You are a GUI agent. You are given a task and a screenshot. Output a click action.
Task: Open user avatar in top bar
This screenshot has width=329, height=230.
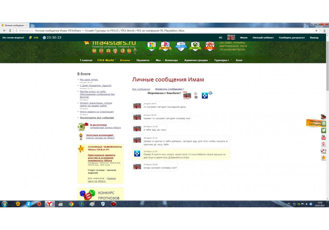click(x=231, y=37)
